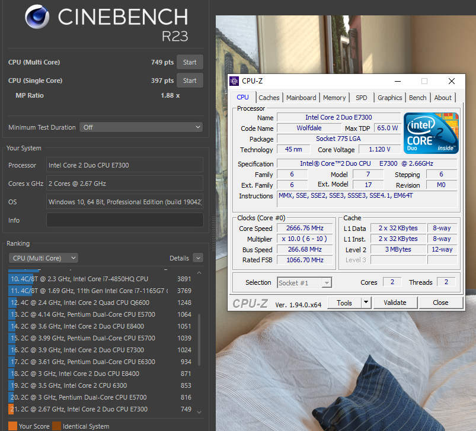Click the Core Speed 2666.76 MHz value
This screenshot has width=476, height=431.
[x=305, y=229]
